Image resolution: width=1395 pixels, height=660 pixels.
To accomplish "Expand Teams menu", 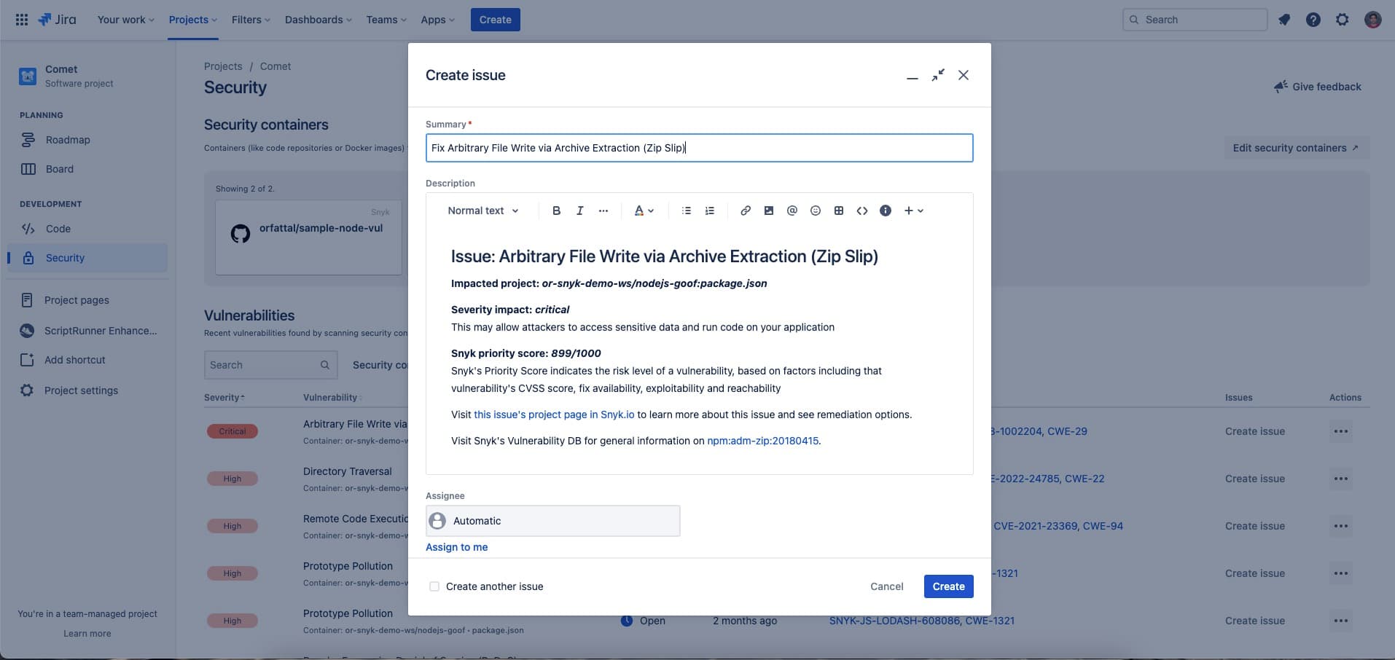I will pos(386,20).
